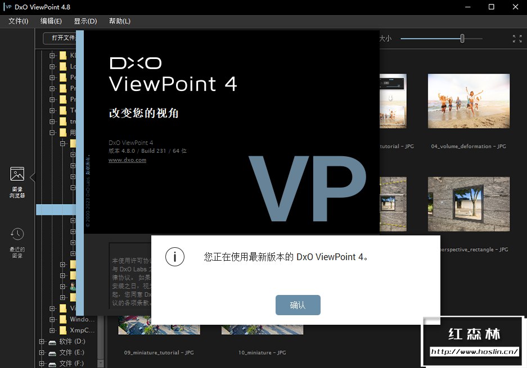This screenshot has height=368, width=527.
Task: Click the 04_volume_deformation - JPG file name
Action: pos(469,147)
